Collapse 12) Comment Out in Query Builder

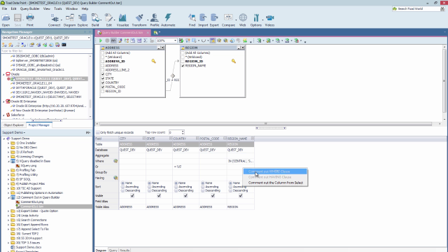click(8, 197)
